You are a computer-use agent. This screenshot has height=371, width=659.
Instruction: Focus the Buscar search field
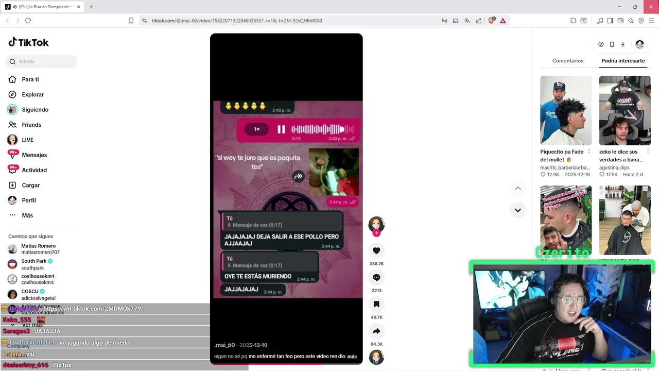click(x=41, y=61)
